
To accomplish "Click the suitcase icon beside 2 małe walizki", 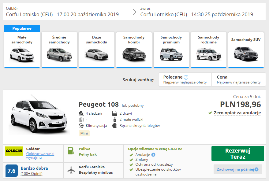I will tap(114, 120).
